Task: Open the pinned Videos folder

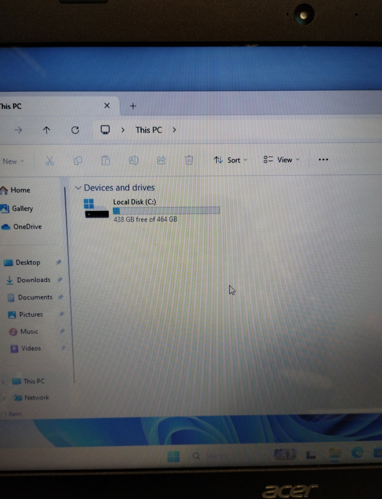Action: pos(26,349)
